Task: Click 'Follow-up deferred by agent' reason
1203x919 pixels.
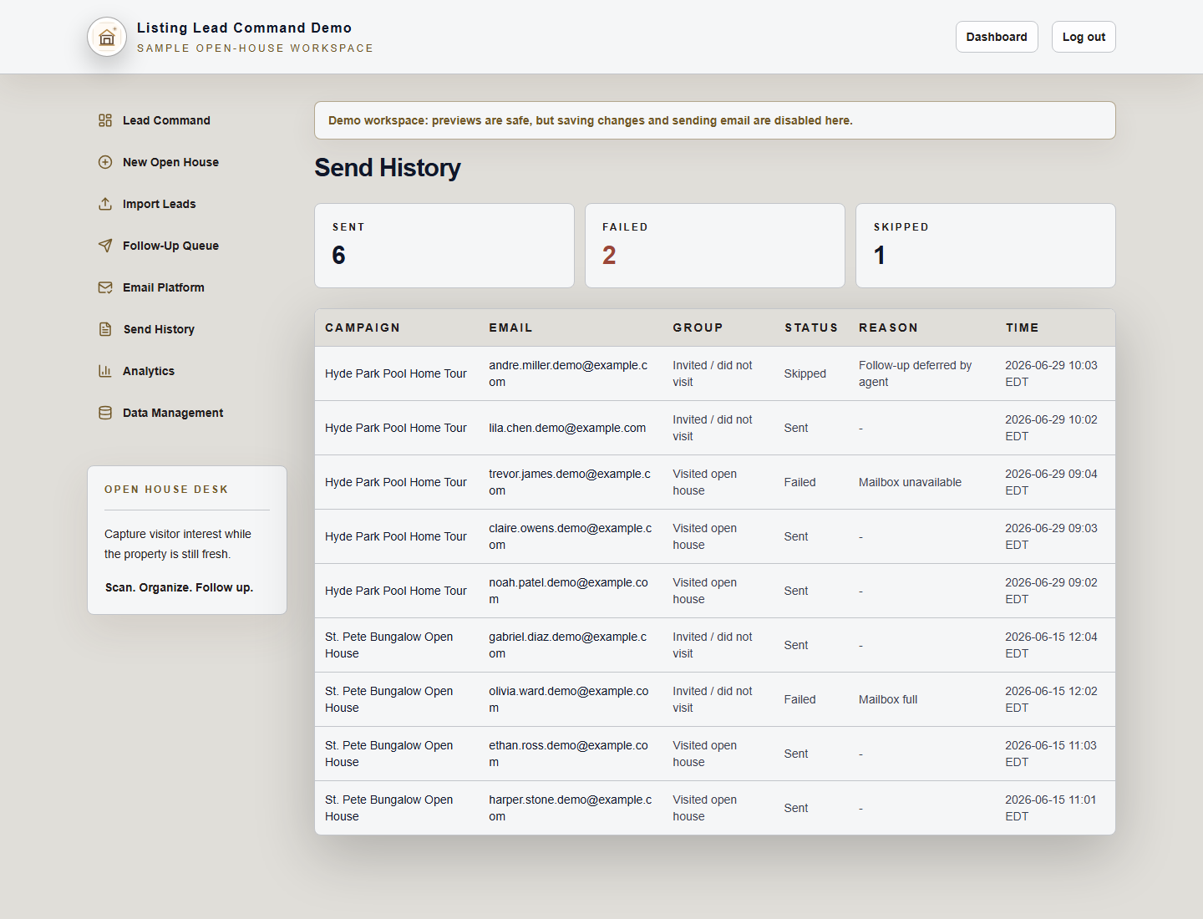Action: (915, 373)
